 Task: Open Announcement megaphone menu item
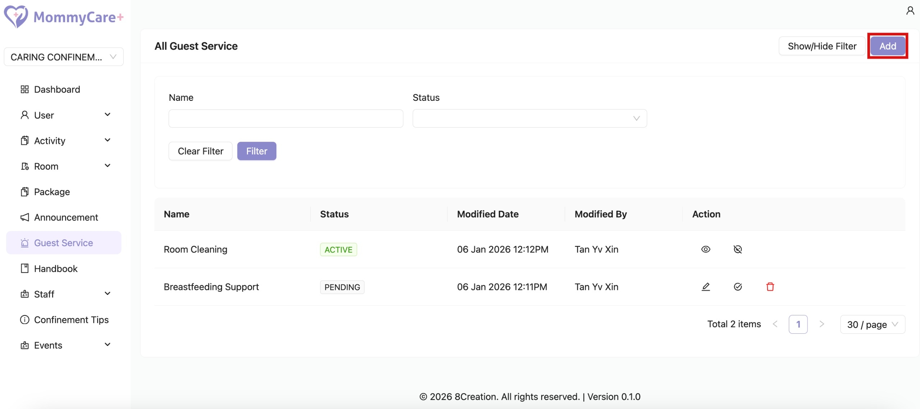[66, 217]
